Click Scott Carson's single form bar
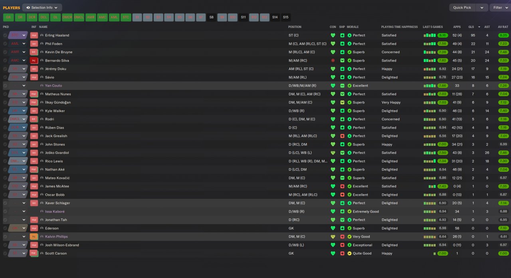The width and height of the screenshot is (511, 278). [x=435, y=254]
